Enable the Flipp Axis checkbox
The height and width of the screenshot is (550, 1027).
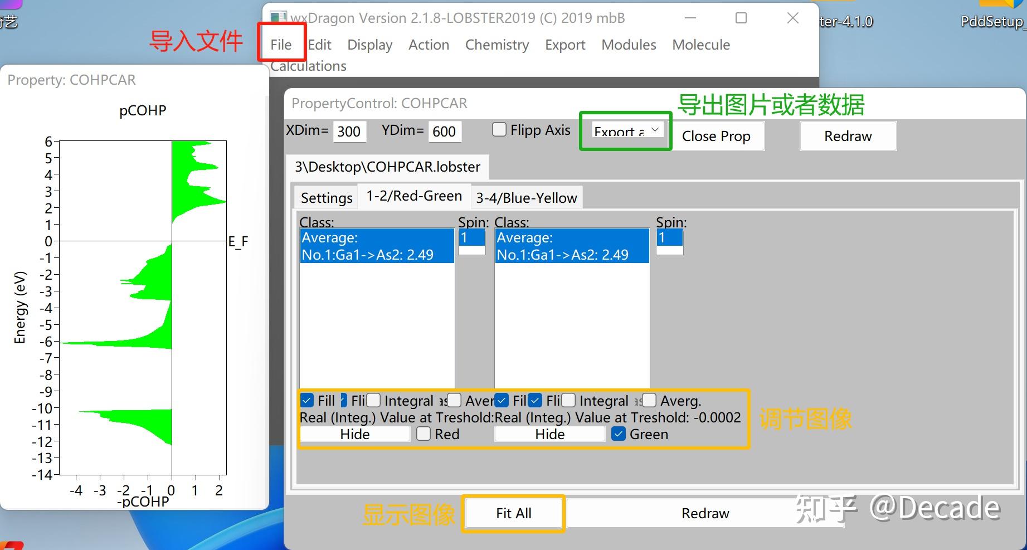tap(499, 129)
